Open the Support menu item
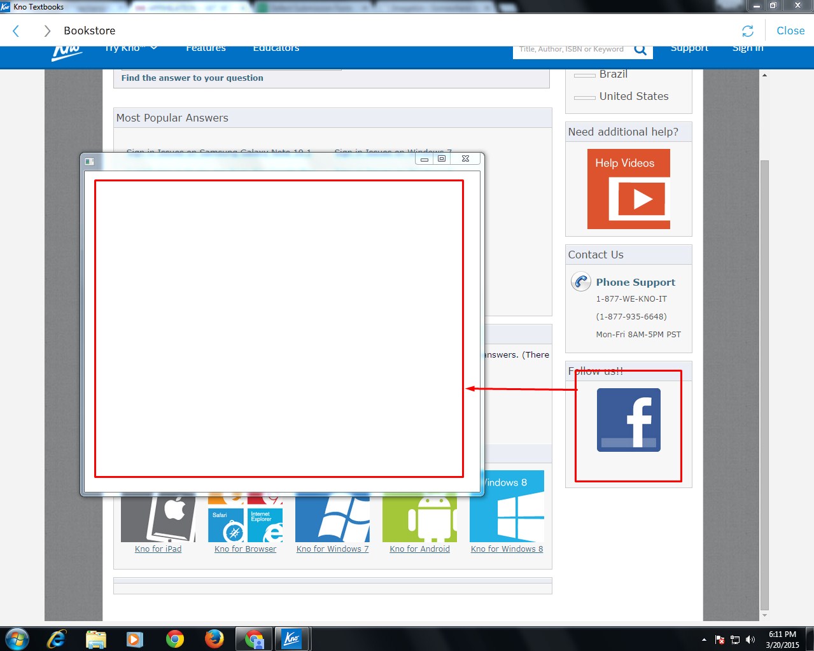Screen dimensions: 814x651 [689, 48]
